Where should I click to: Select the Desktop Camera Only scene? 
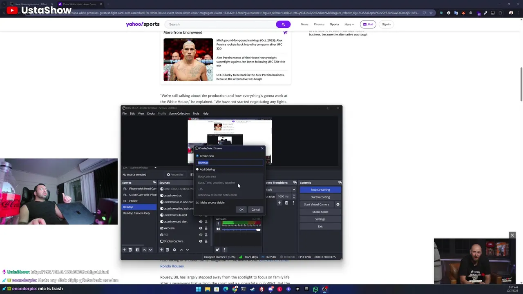(x=136, y=213)
